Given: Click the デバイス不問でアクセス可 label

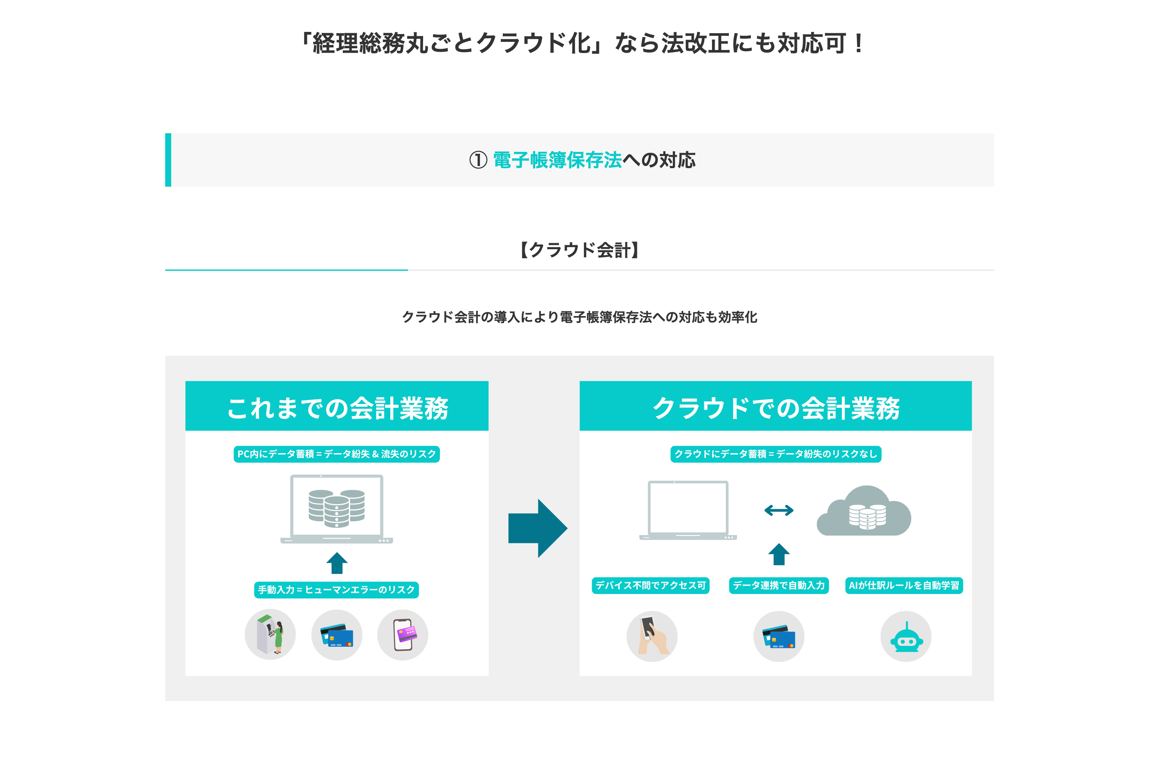Looking at the screenshot, I should click(x=652, y=586).
